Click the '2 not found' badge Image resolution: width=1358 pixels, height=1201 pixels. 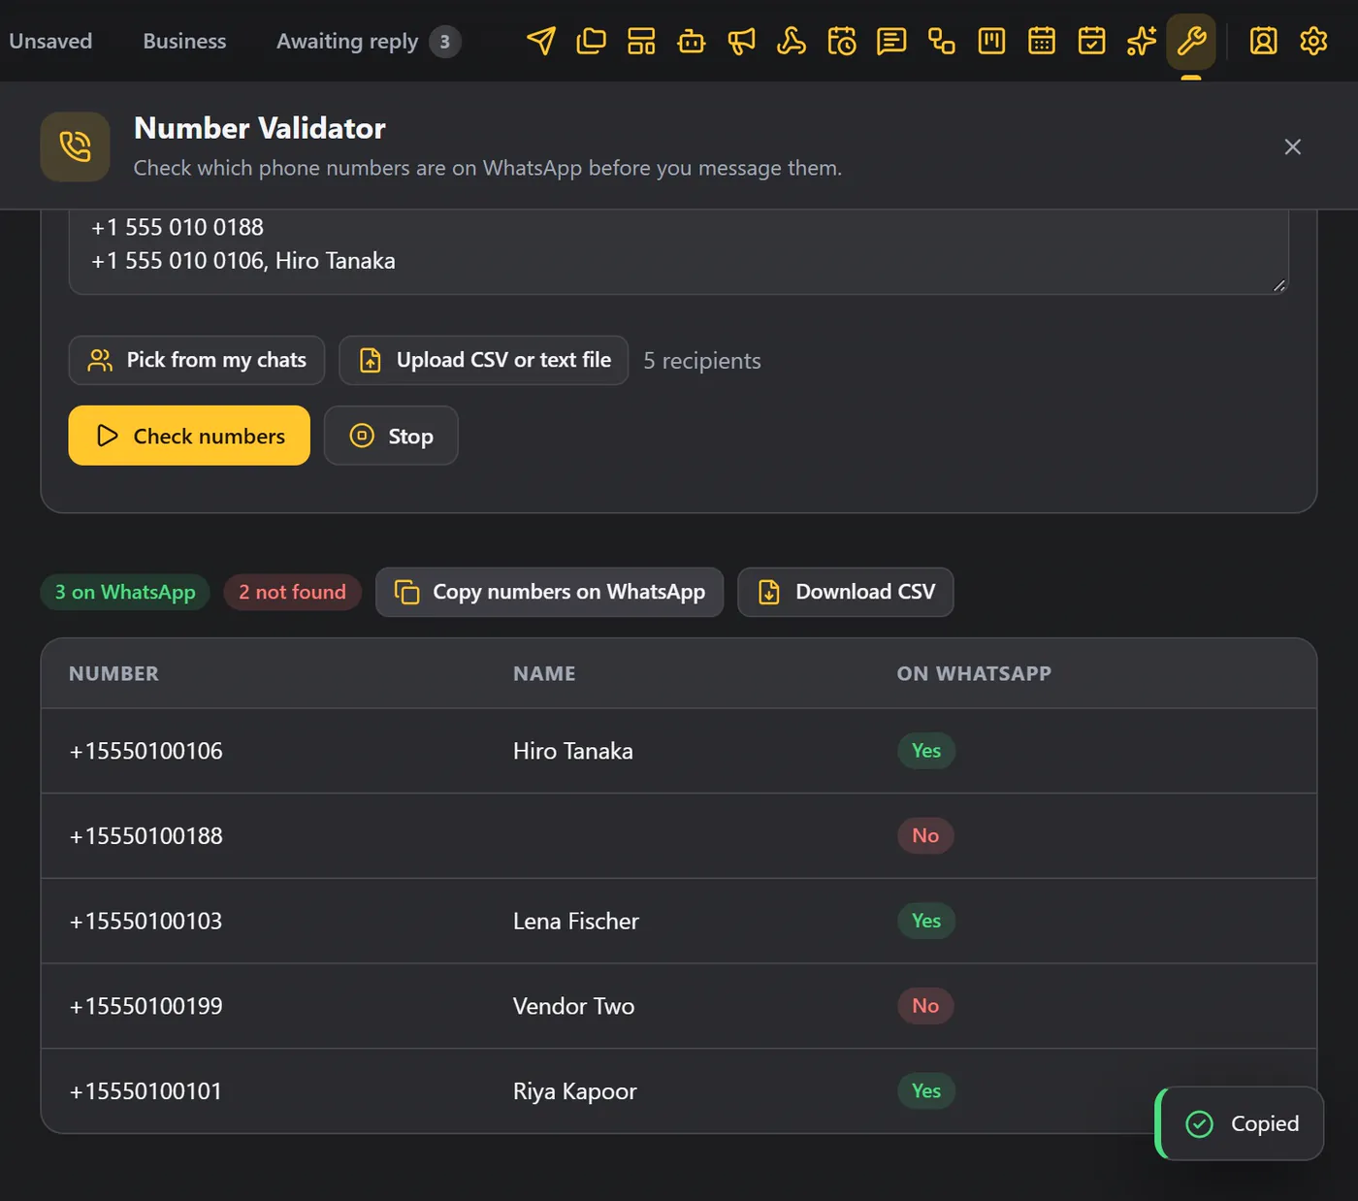click(292, 592)
